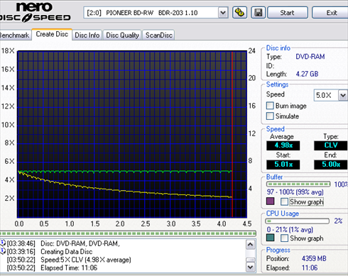Click the log scrollbar down arrow
Viewport: 348px width, 276px height.
coord(251,267)
